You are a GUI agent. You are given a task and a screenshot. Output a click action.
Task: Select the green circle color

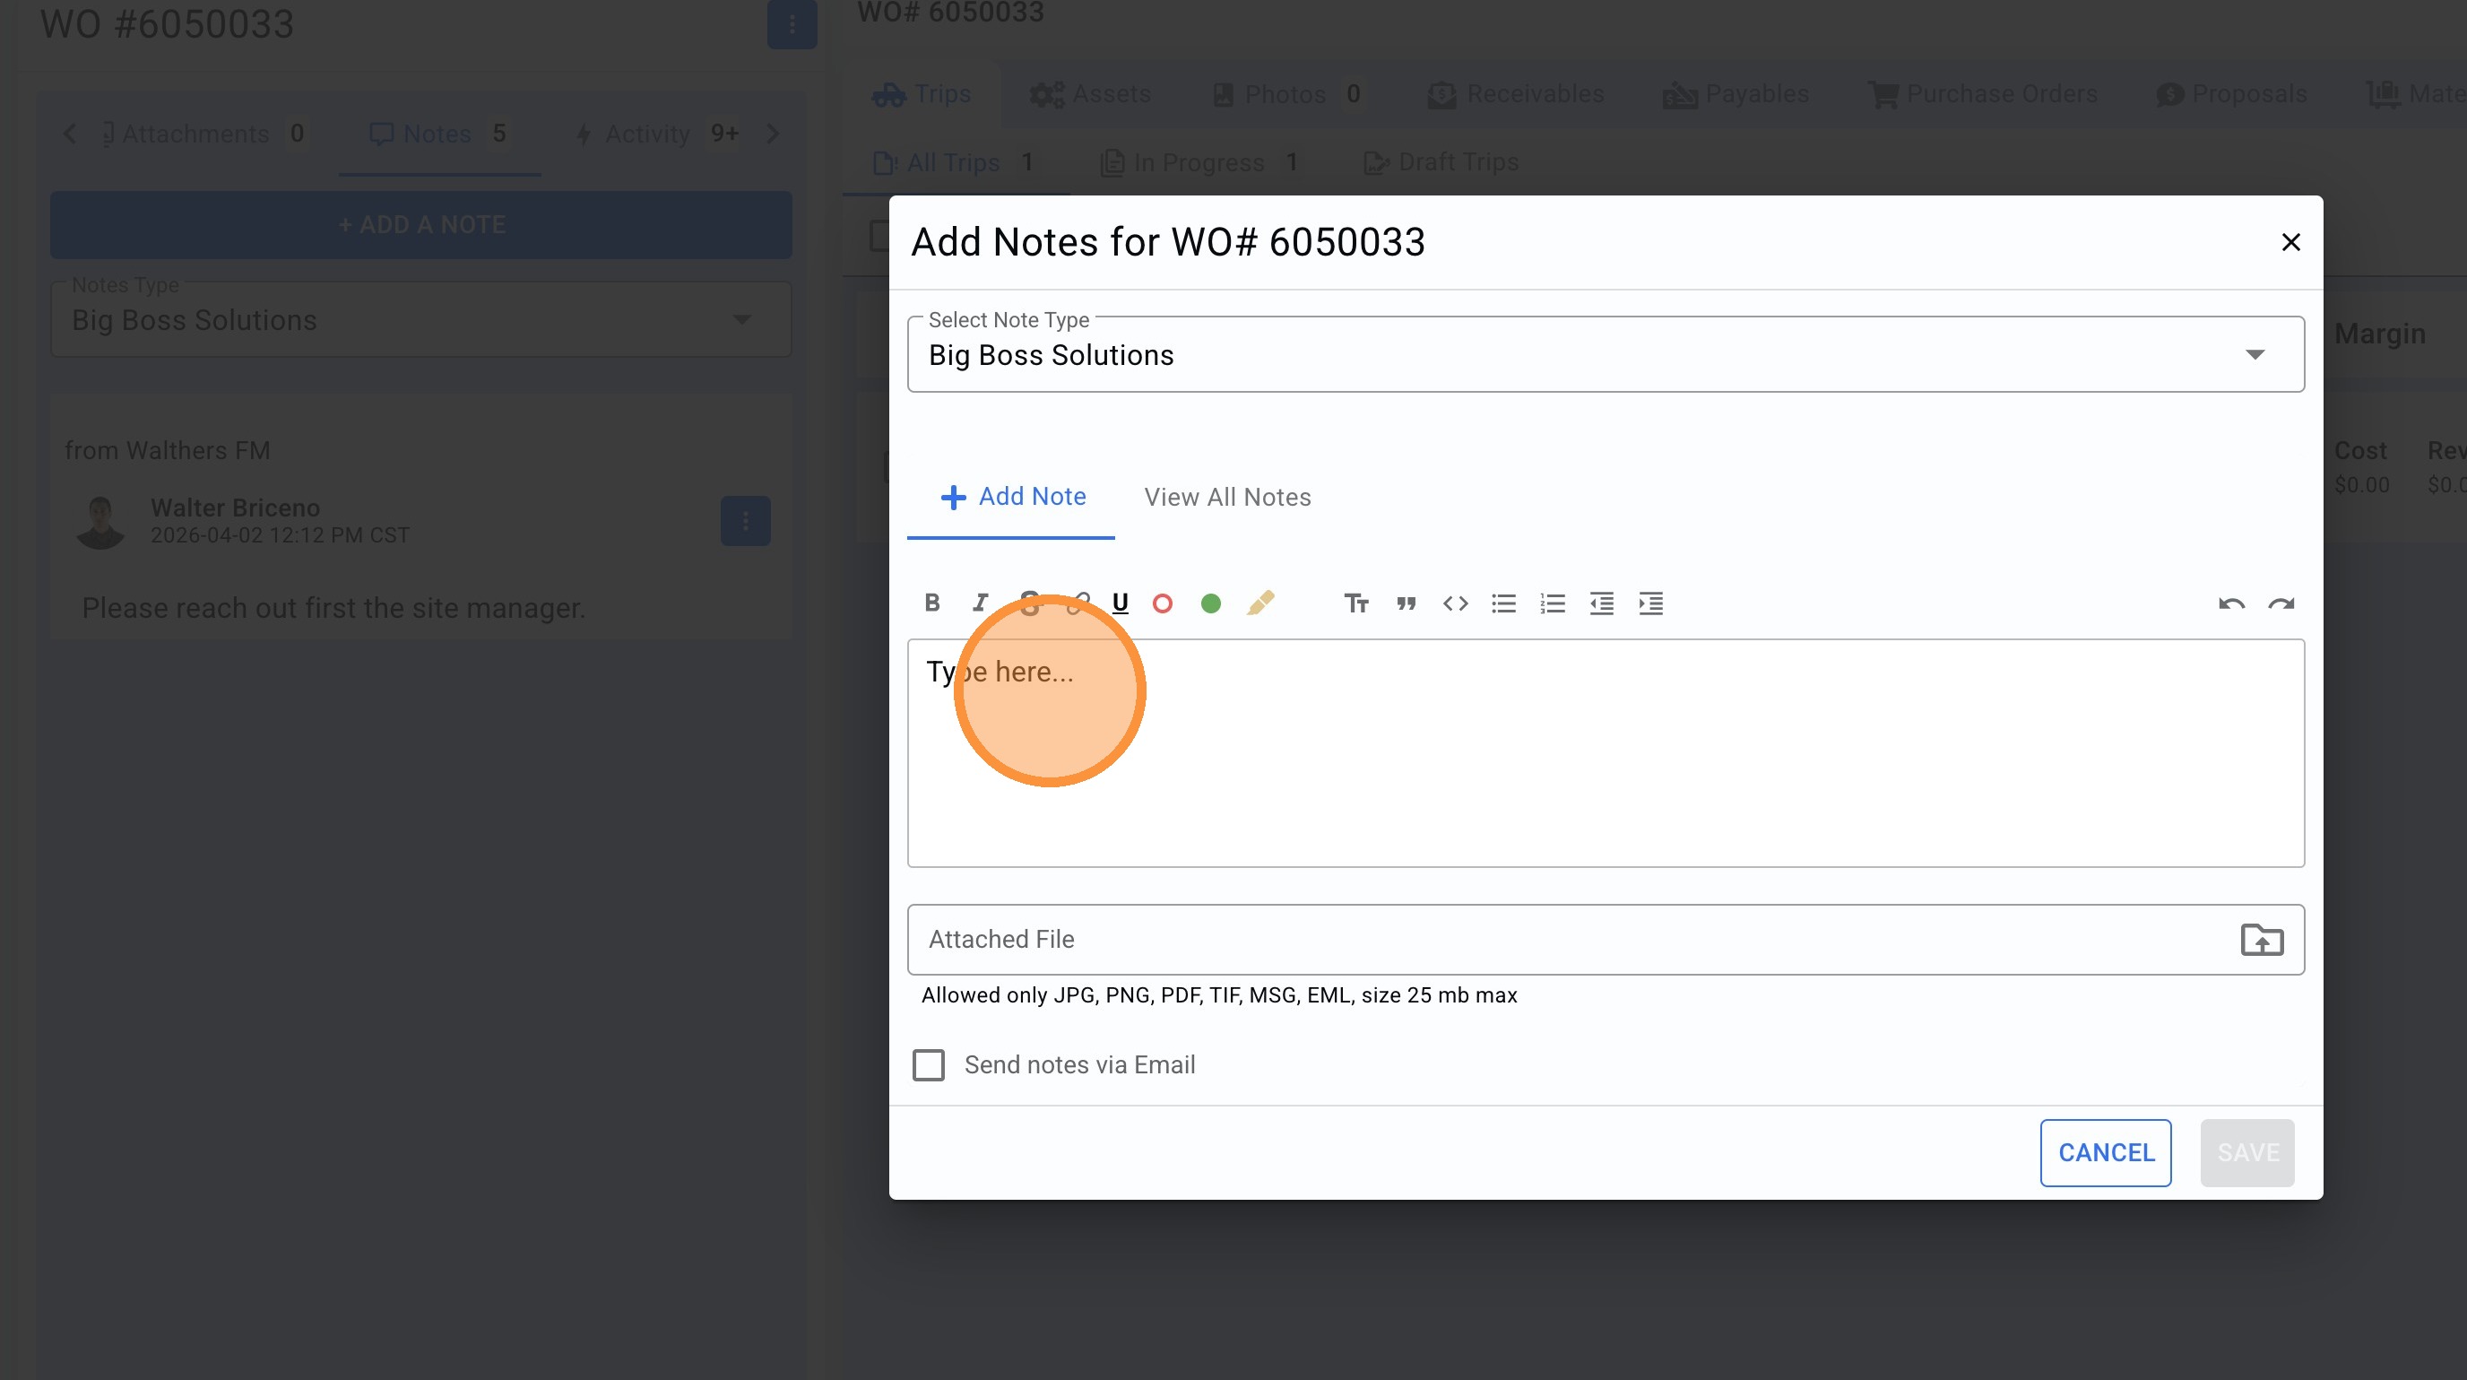(1210, 603)
